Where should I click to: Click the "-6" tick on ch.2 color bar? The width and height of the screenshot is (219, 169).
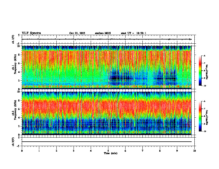204,101
